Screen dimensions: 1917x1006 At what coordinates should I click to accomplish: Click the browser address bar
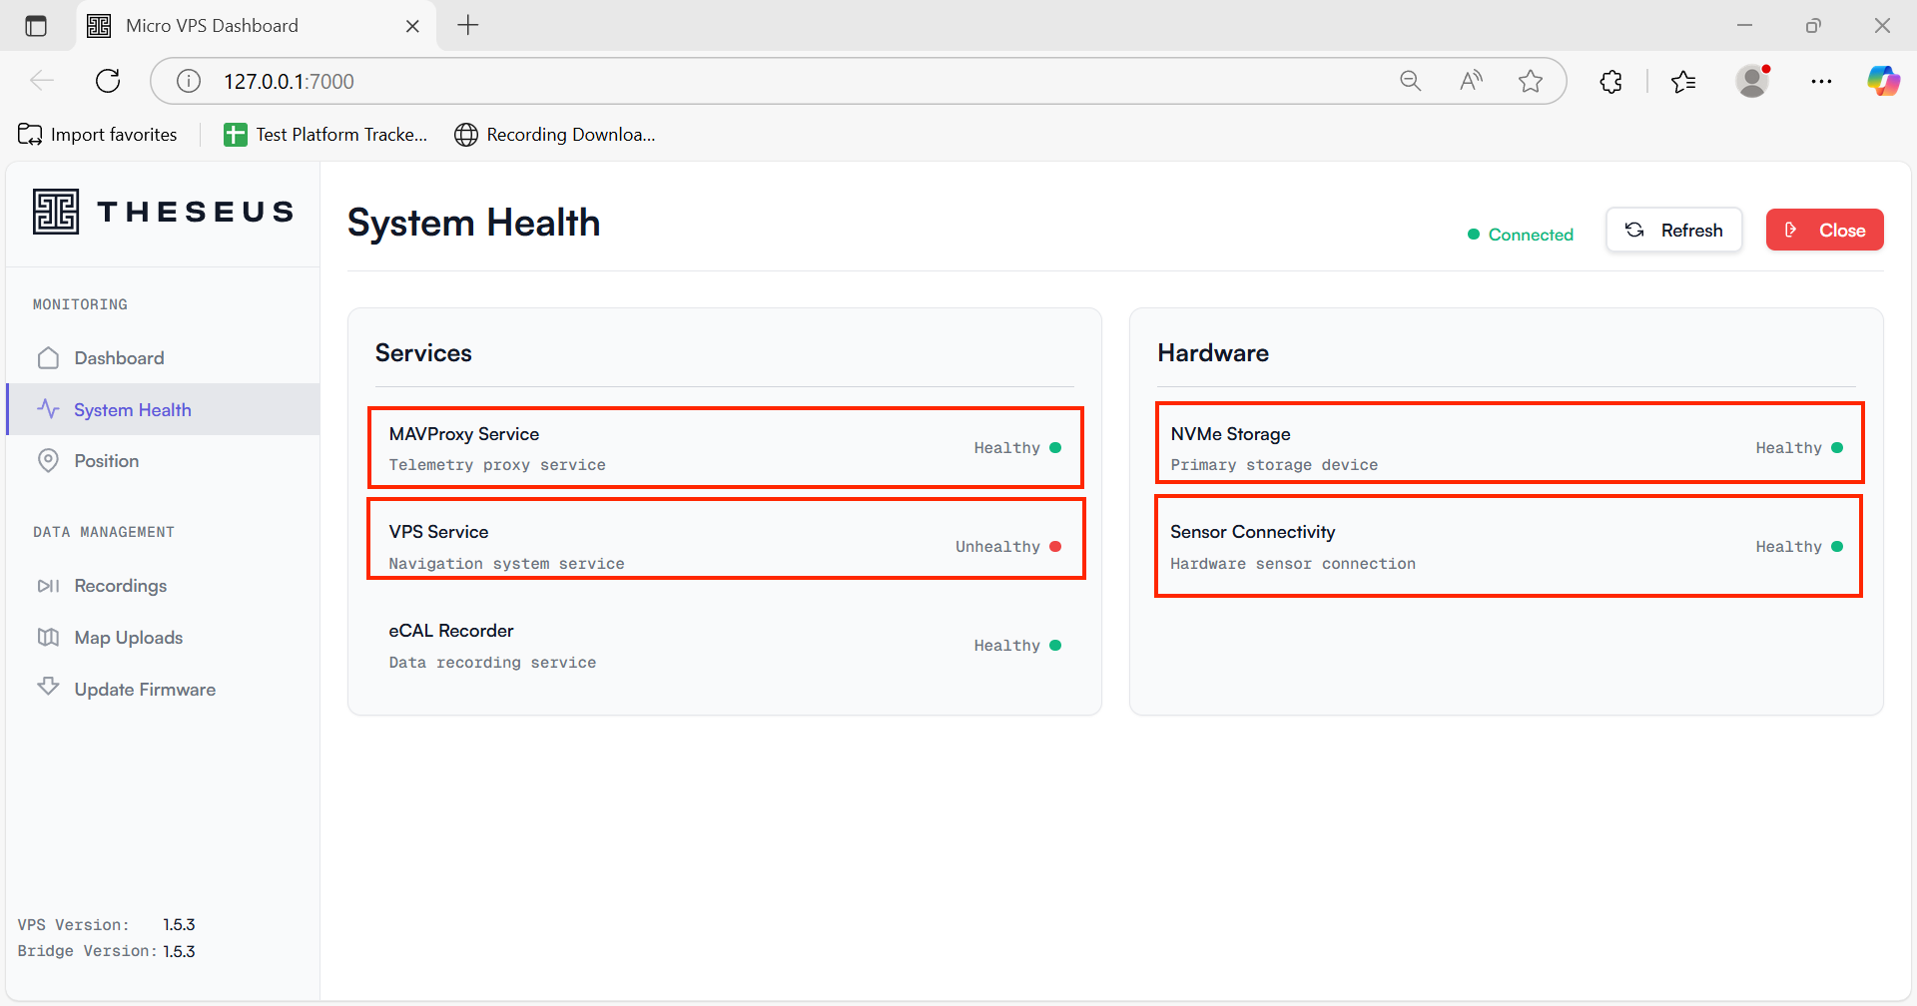click(779, 82)
